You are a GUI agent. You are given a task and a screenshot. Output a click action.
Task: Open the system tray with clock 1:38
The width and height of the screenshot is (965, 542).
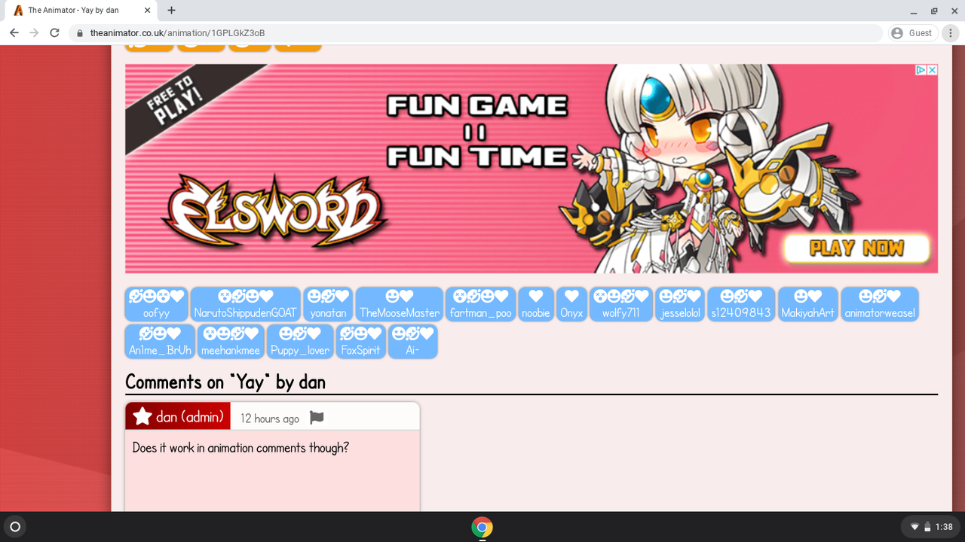click(x=931, y=527)
